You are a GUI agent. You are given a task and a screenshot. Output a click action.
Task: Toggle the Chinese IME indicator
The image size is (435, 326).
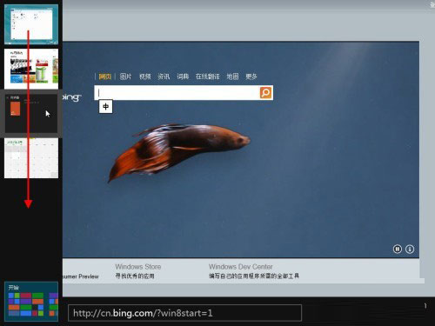(x=105, y=107)
